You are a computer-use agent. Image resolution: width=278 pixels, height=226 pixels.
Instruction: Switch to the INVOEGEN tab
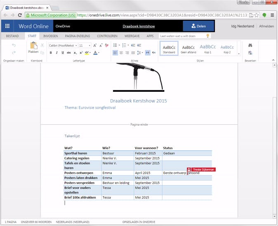(x=51, y=36)
